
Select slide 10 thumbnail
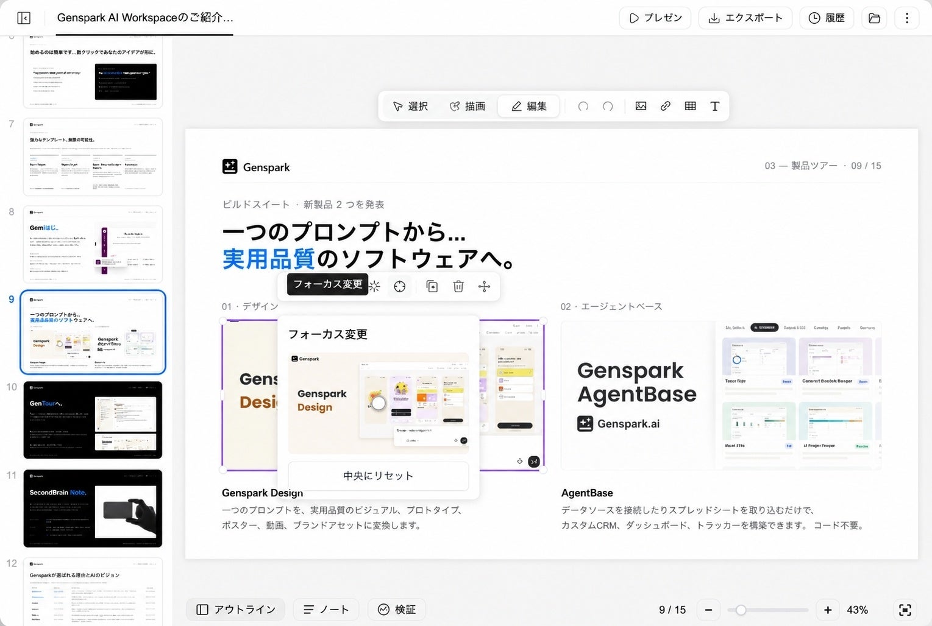93,420
